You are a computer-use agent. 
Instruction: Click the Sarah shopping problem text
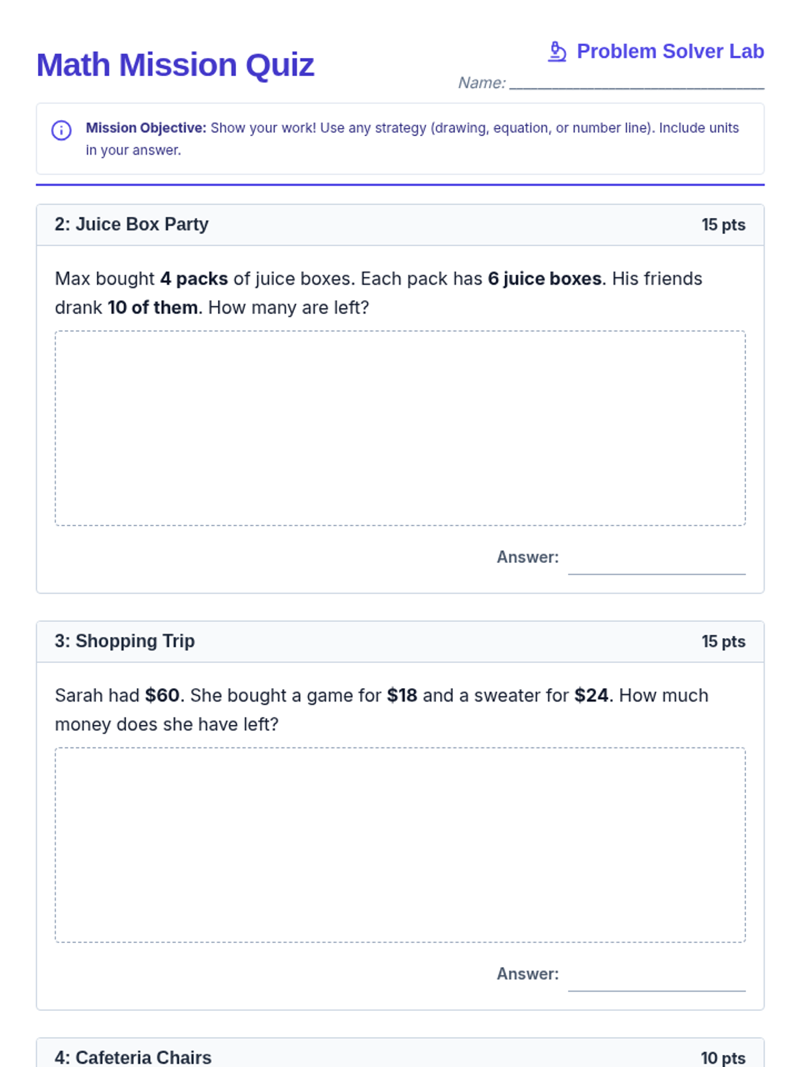tap(381, 710)
